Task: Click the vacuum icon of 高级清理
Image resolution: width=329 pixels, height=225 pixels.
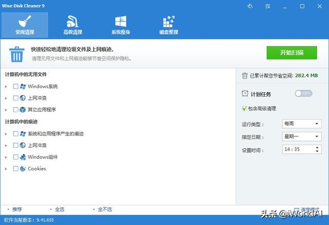Action: (72, 21)
